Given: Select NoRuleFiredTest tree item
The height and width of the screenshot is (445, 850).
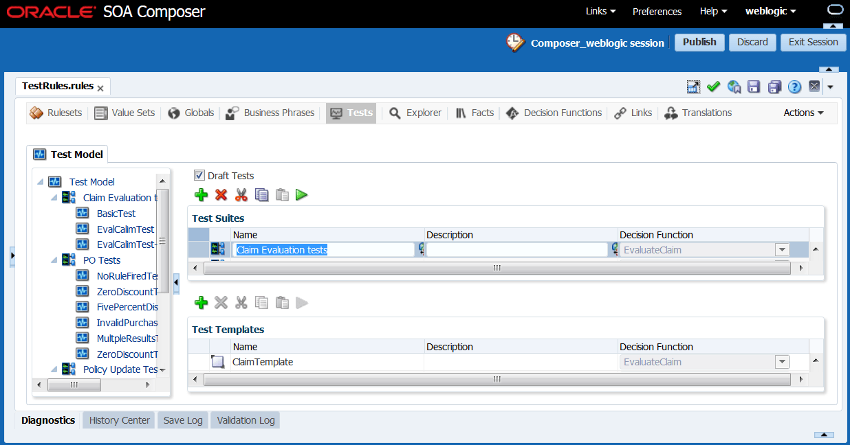Looking at the screenshot, I should (x=128, y=276).
